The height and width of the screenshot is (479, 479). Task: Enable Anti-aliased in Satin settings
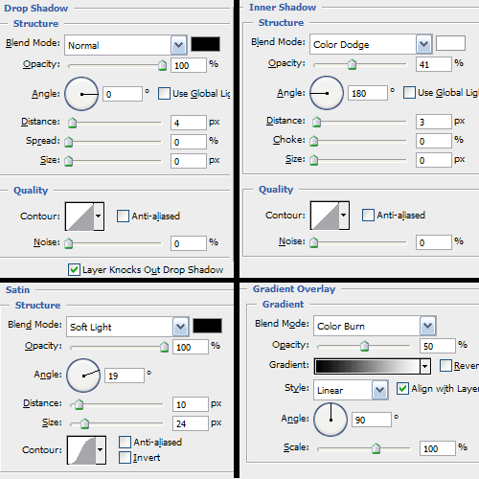[125, 443]
